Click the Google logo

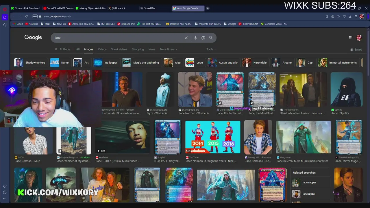33,37
